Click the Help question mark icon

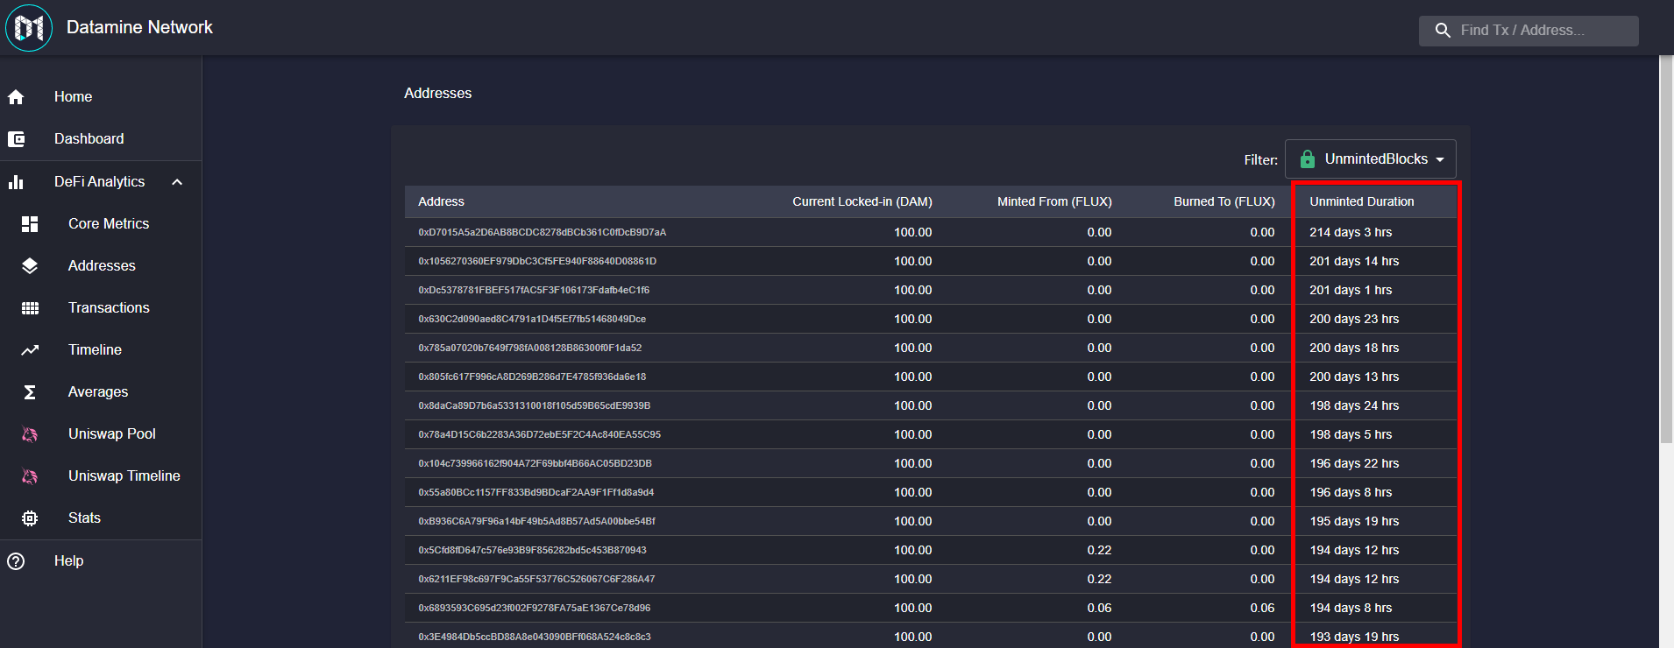click(x=16, y=561)
